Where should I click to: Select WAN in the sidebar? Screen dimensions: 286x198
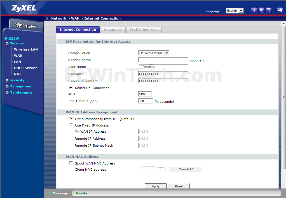tap(18, 56)
